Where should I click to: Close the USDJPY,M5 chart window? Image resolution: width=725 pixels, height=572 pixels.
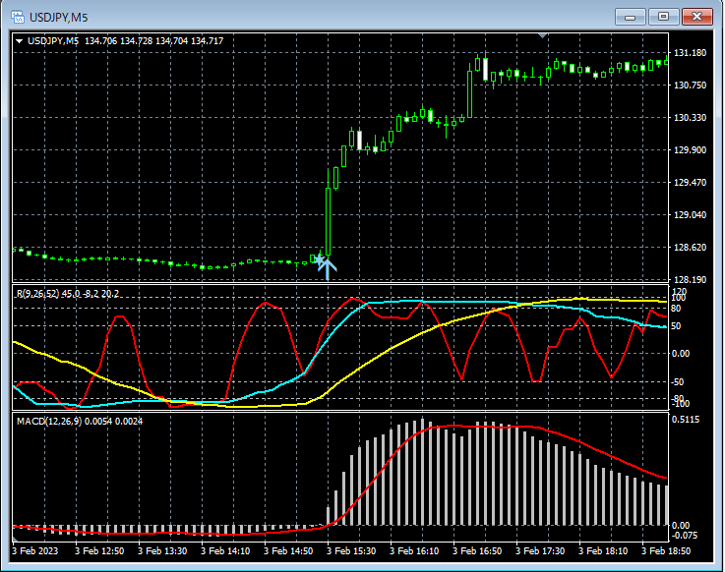696,17
